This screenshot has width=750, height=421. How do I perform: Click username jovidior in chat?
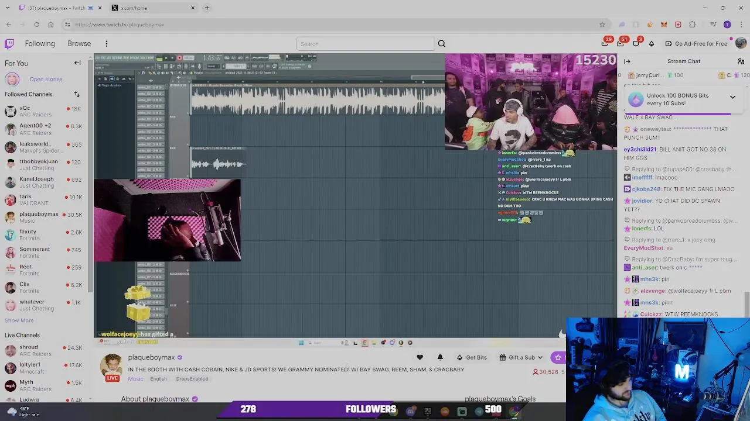pyautogui.click(x=642, y=201)
